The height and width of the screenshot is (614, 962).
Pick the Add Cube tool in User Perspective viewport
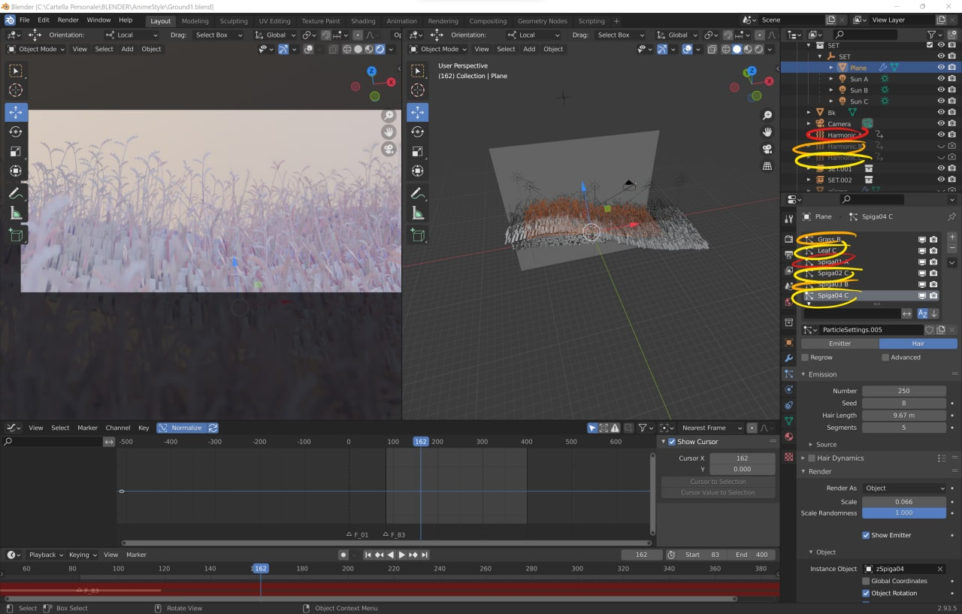418,235
